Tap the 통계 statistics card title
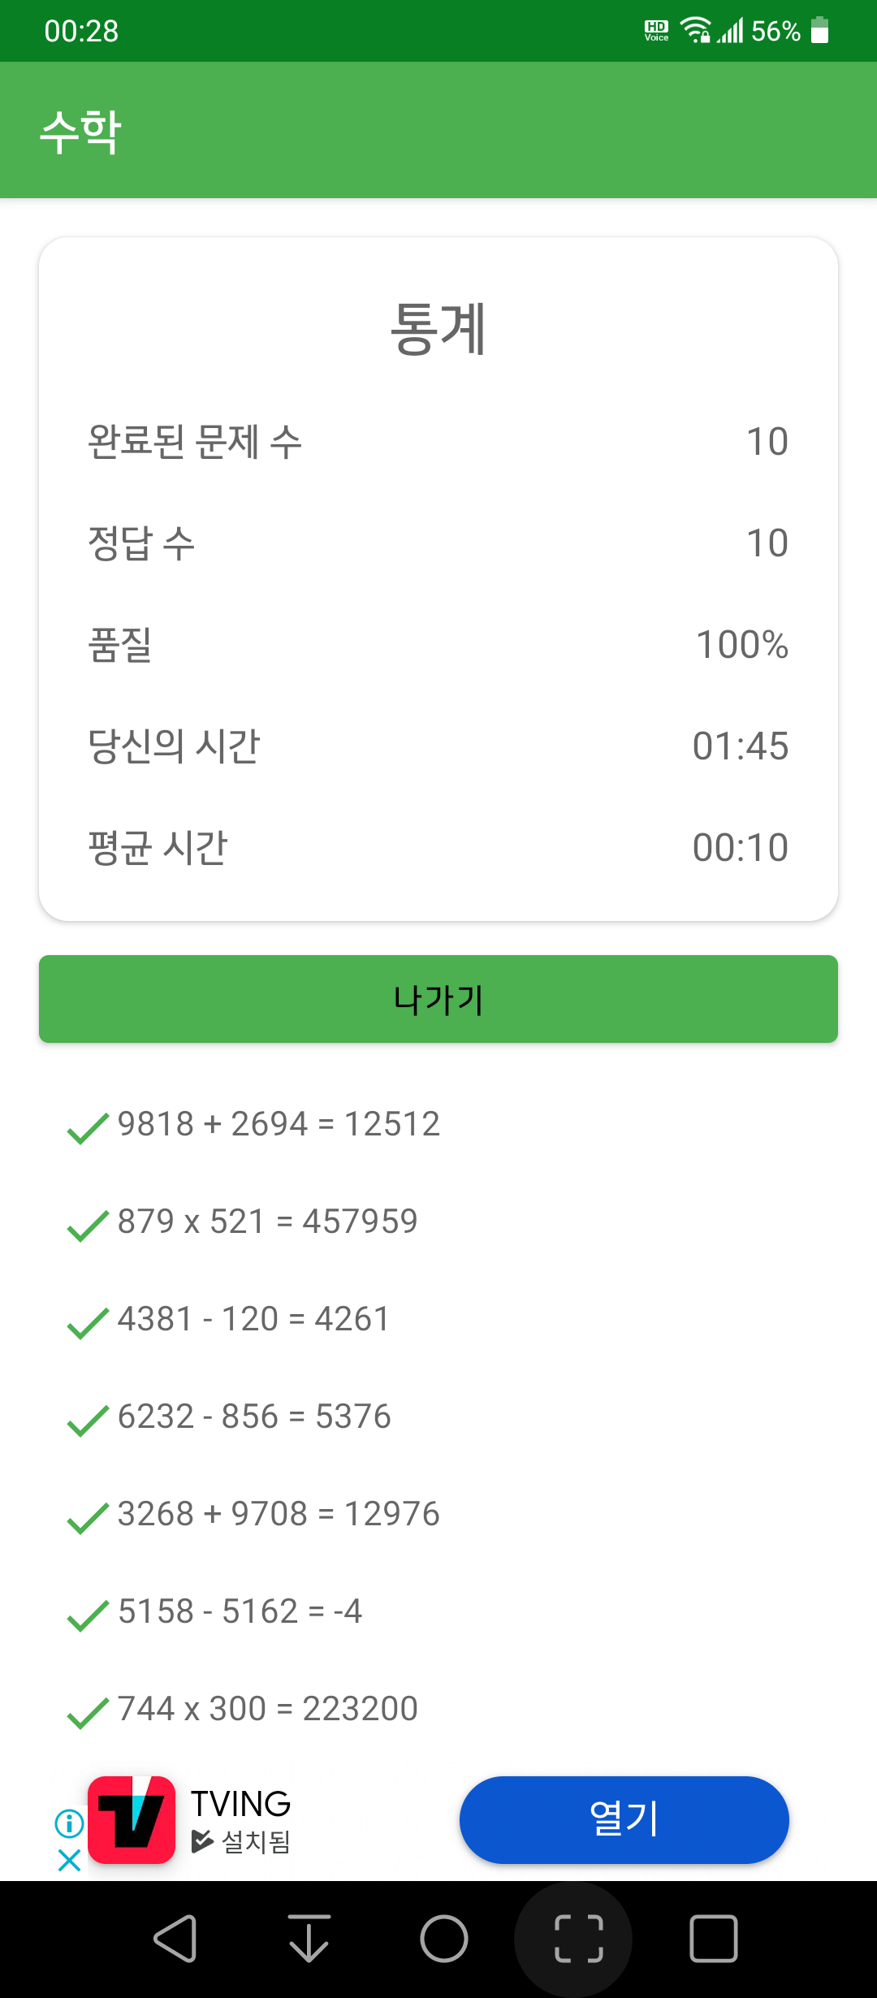The image size is (877, 1998). [438, 329]
